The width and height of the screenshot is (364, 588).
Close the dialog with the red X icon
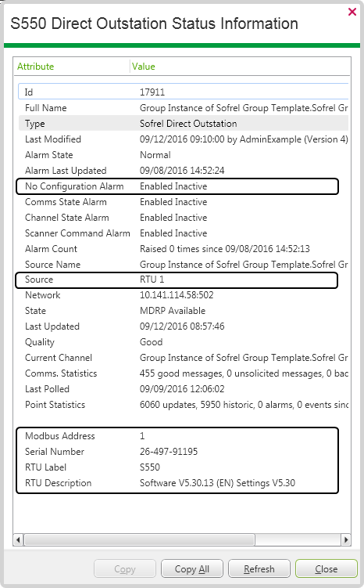pos(352,12)
